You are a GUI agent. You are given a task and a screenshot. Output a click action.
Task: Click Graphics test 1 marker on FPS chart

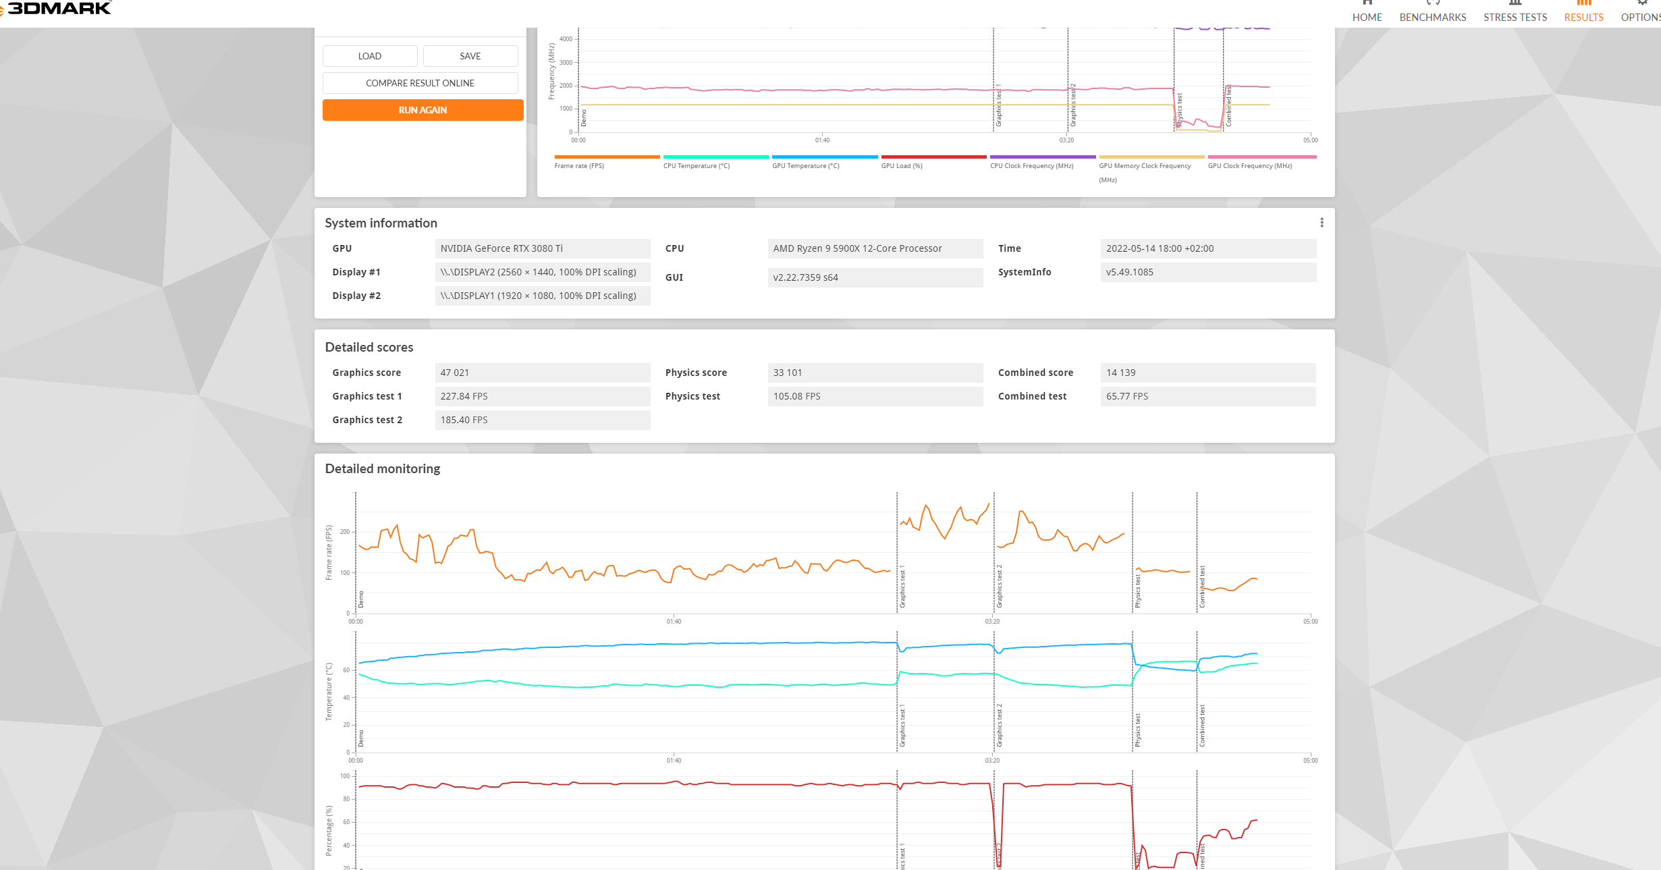click(902, 586)
